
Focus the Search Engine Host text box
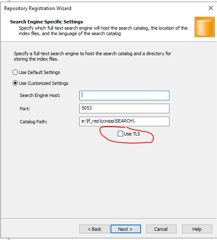(x=124, y=95)
